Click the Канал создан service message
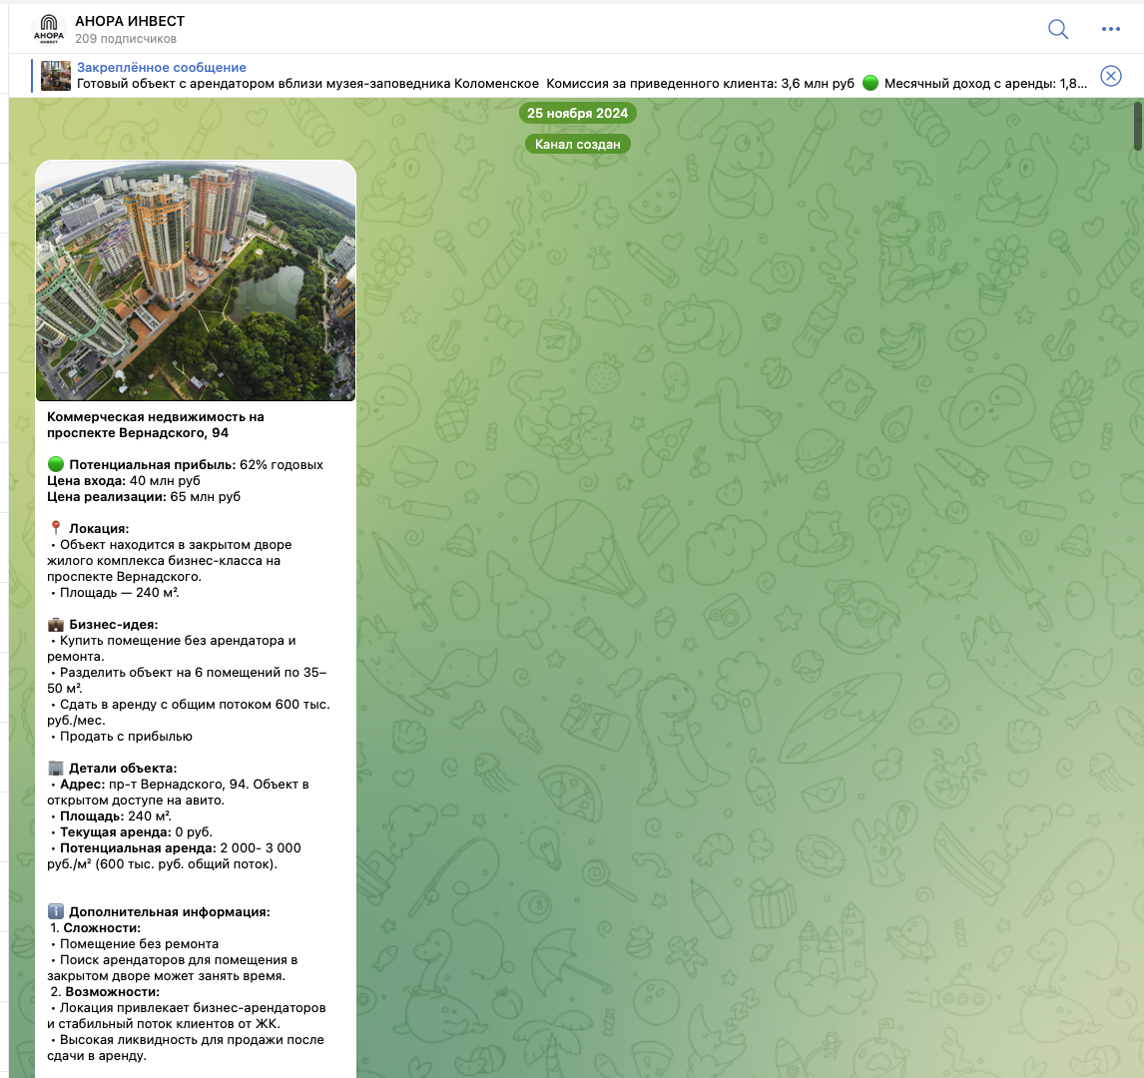The image size is (1144, 1078). [577, 145]
